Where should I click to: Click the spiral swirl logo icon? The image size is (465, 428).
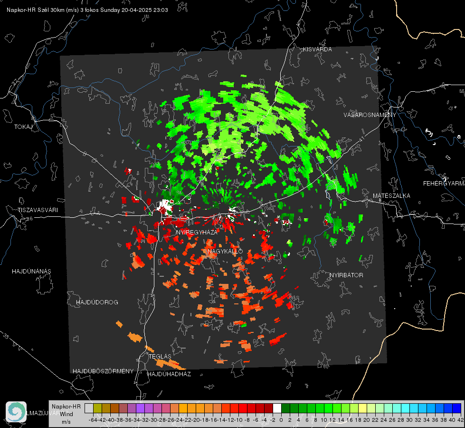pyautogui.click(x=16, y=412)
